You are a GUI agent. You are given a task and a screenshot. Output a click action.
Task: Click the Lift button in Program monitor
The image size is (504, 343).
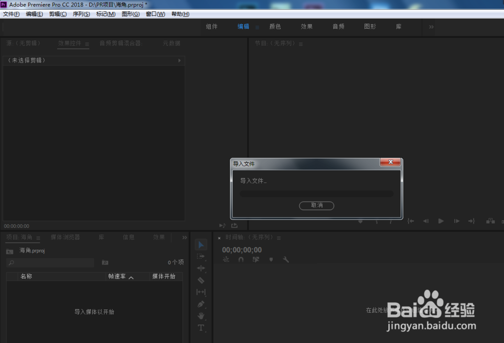[490, 221]
